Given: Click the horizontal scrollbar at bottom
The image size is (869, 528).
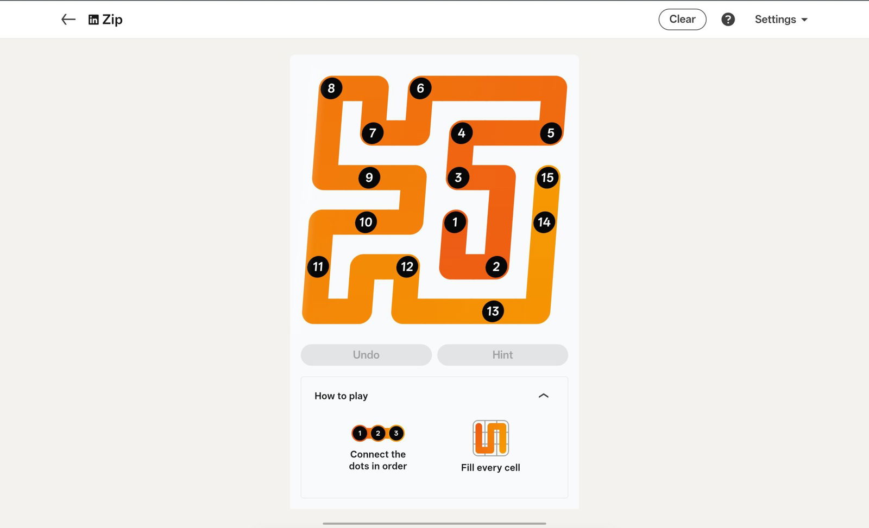Looking at the screenshot, I should click(x=434, y=524).
